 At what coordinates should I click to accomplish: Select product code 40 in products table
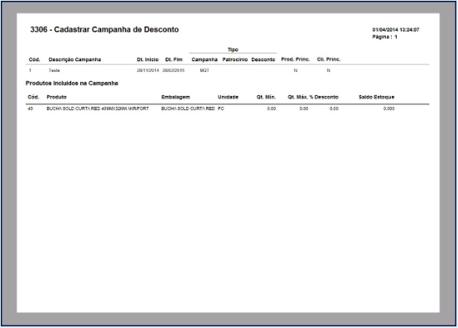pyautogui.click(x=31, y=109)
